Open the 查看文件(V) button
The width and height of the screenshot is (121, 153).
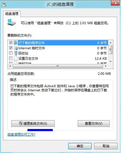point(94,124)
